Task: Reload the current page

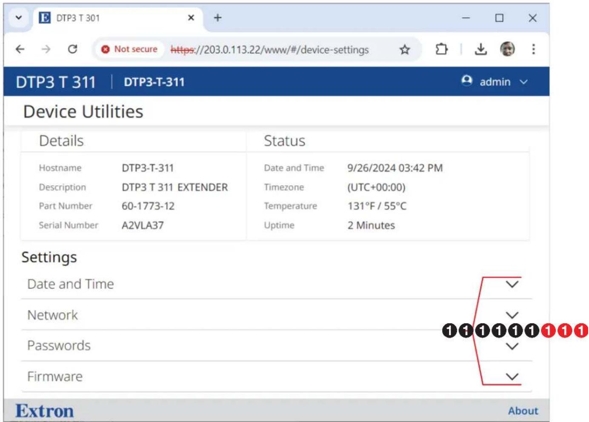Action: 73,49
